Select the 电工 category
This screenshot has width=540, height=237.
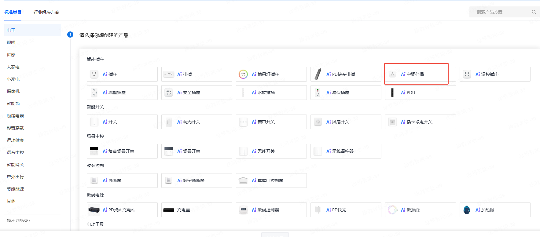click(32, 30)
